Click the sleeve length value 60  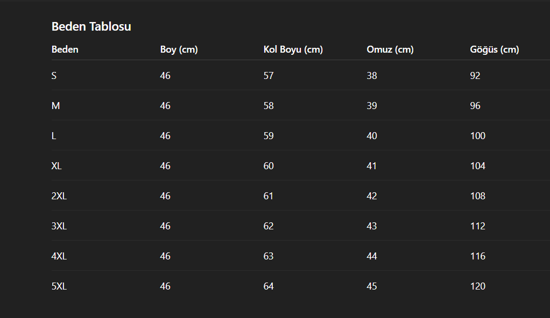point(269,166)
